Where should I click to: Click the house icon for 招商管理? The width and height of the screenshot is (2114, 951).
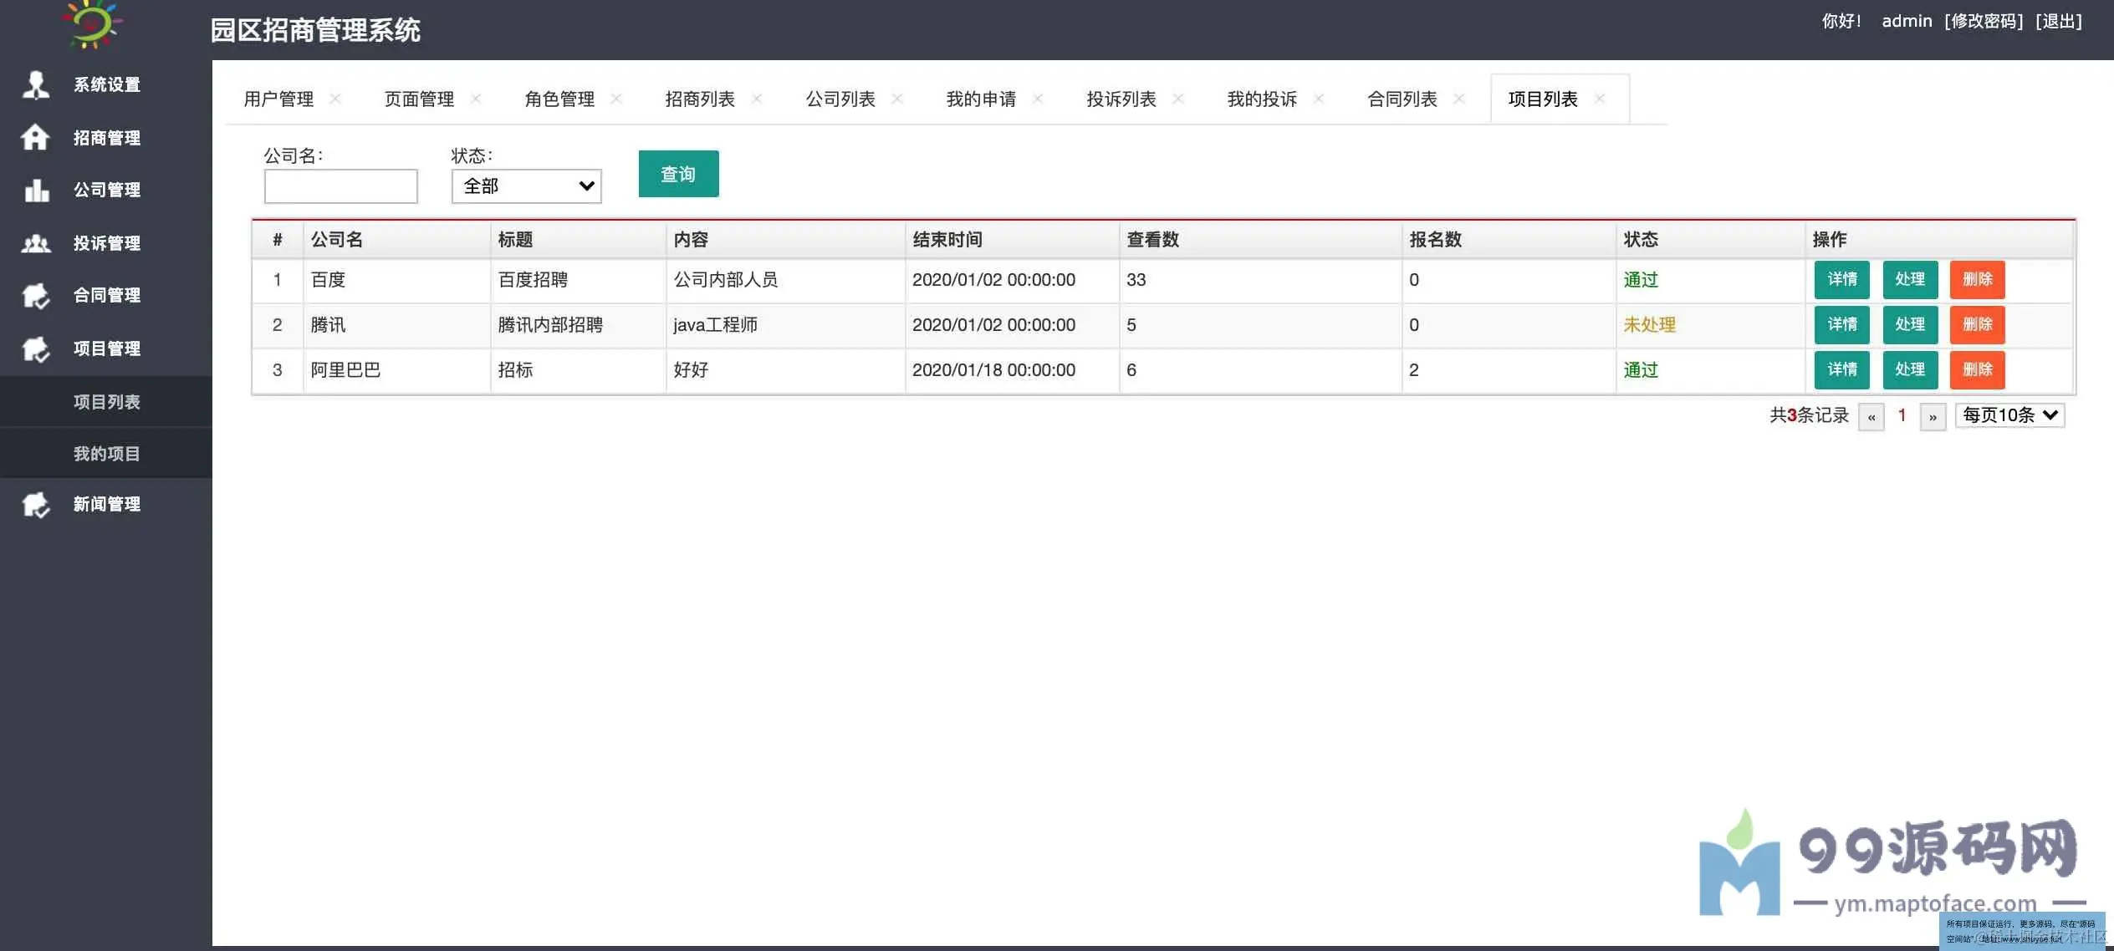[35, 137]
